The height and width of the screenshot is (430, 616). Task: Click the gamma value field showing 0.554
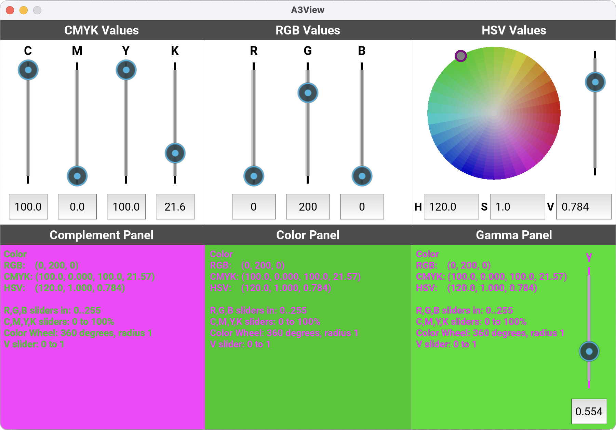point(589,412)
